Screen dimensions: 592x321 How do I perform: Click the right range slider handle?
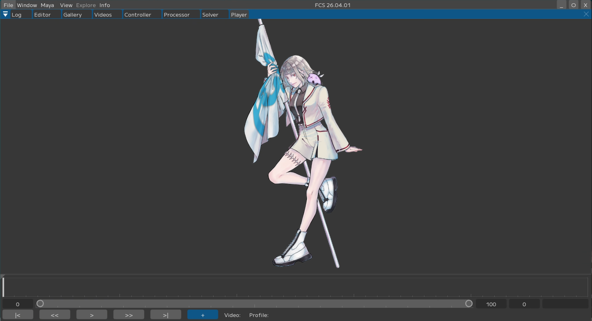pyautogui.click(x=469, y=304)
